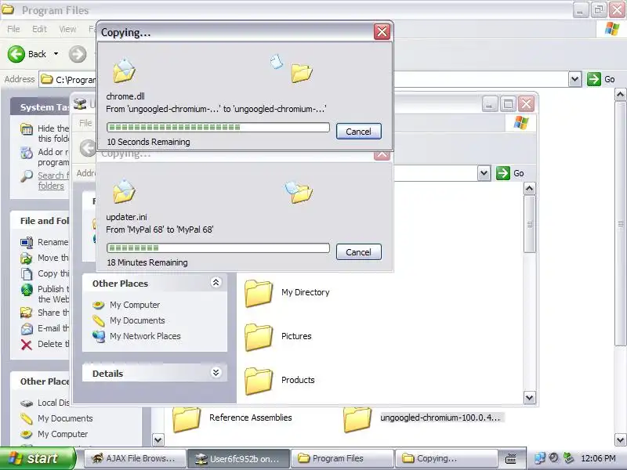Click the Move this folder icon
This screenshot has width=627, height=470.
pos(27,258)
